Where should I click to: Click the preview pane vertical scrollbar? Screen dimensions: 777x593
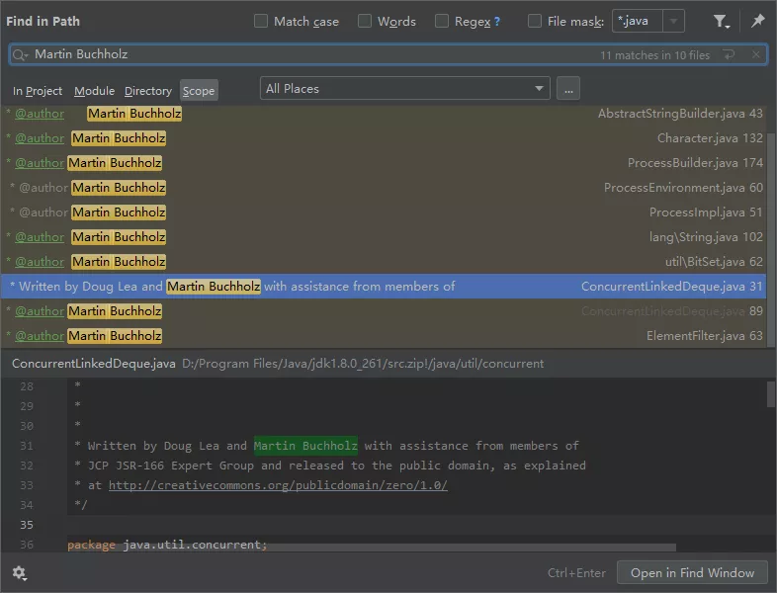click(x=771, y=393)
